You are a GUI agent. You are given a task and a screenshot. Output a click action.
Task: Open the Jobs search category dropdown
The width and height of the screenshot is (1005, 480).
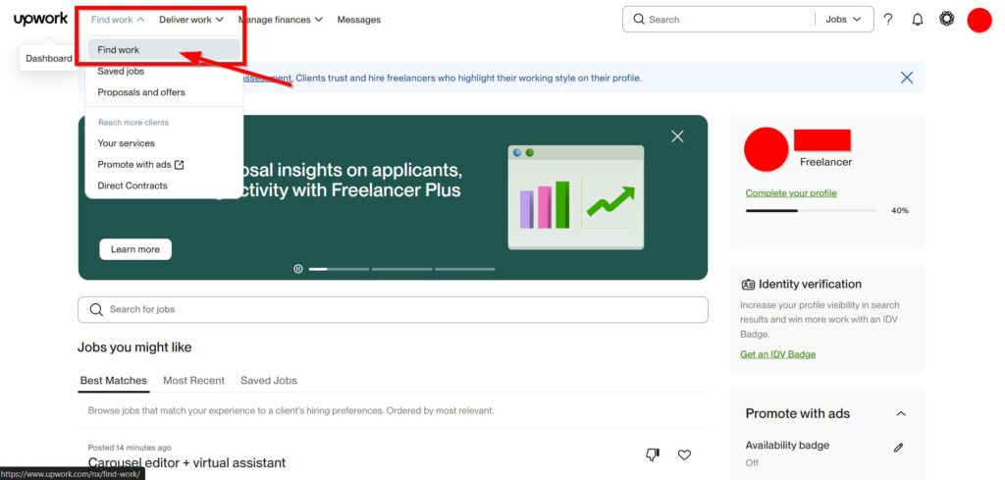click(x=843, y=20)
